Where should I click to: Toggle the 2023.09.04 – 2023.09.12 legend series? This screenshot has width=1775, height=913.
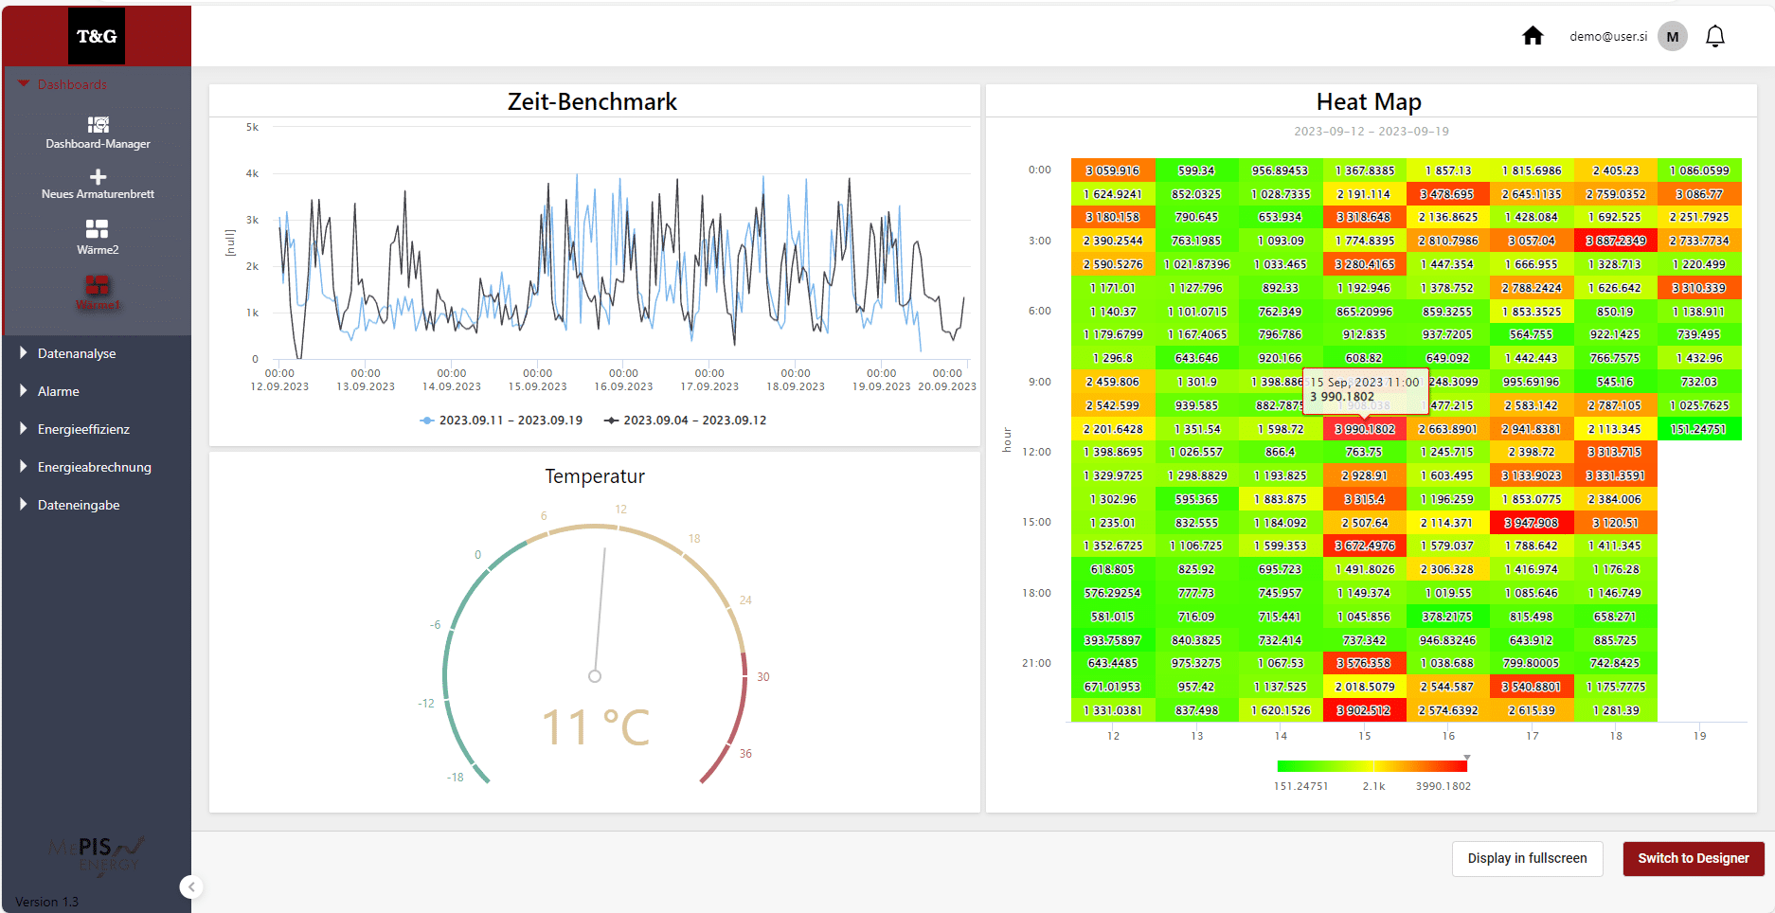(685, 421)
